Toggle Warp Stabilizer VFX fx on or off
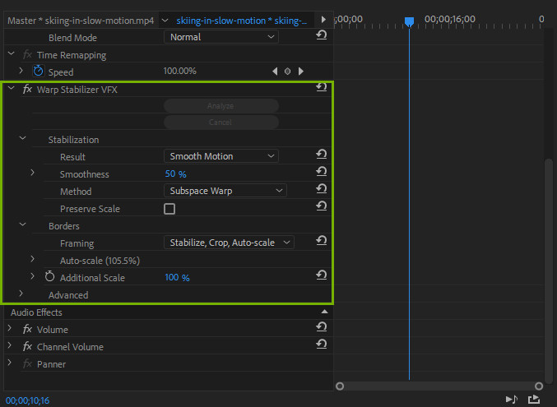 click(x=27, y=89)
